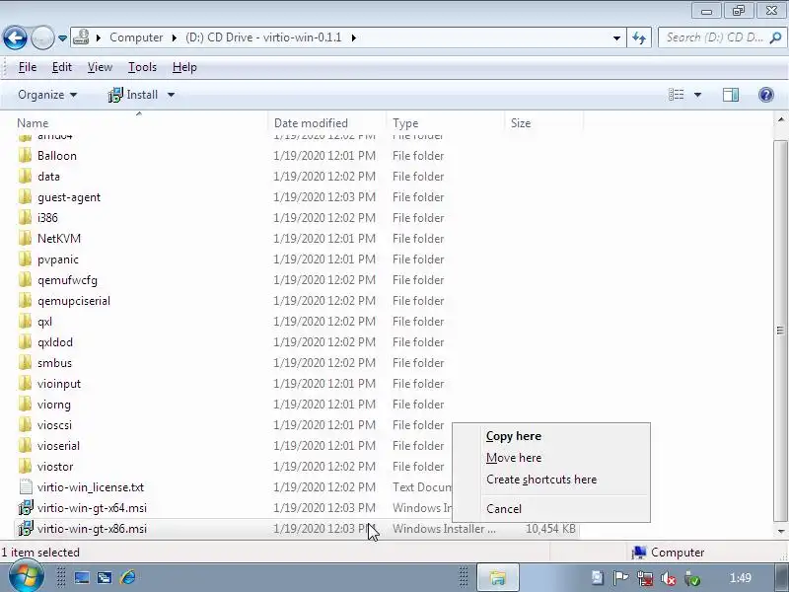Select the qxldod folder icon
Image resolution: width=789 pixels, height=592 pixels.
tap(25, 341)
